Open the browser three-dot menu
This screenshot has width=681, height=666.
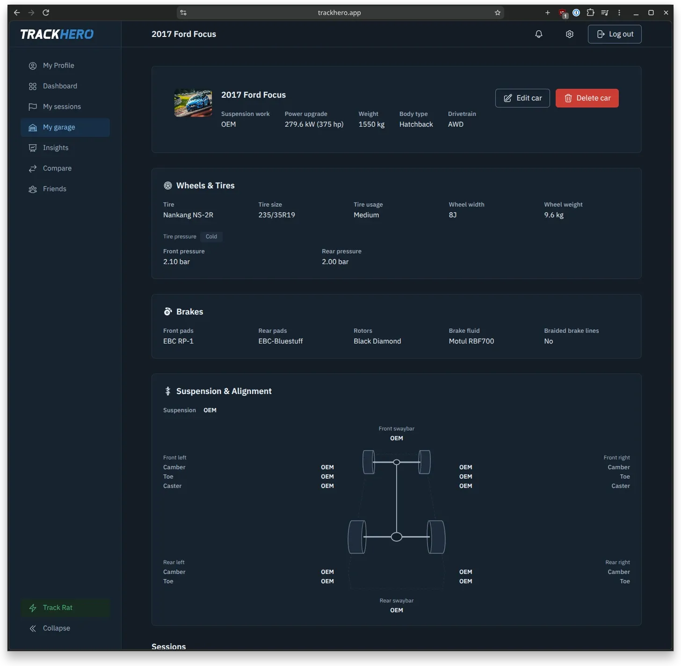(x=619, y=13)
